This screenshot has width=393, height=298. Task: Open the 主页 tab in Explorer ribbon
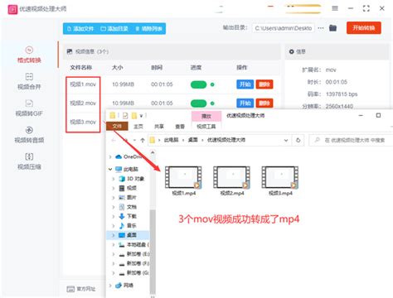138,127
